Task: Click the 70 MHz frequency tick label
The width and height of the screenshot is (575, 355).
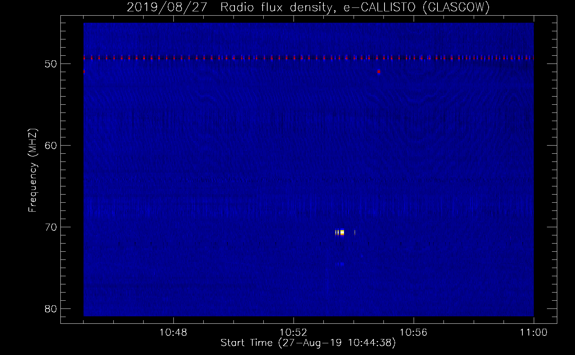Action: [x=51, y=227]
